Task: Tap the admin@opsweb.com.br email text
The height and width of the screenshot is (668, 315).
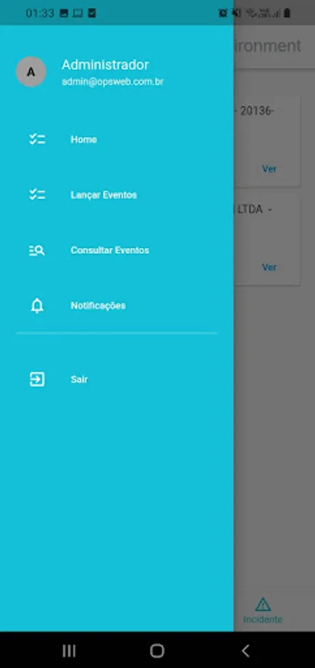Action: pyautogui.click(x=113, y=82)
